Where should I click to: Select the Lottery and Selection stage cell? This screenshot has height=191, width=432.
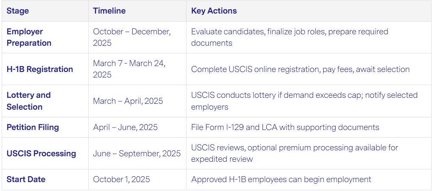tap(28, 101)
